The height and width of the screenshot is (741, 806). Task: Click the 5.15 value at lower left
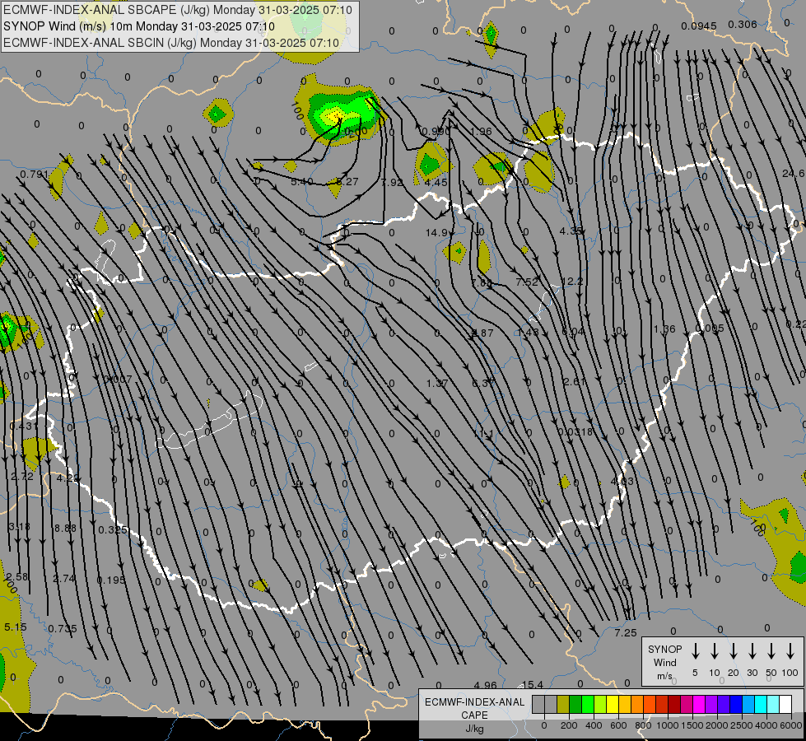(15, 627)
